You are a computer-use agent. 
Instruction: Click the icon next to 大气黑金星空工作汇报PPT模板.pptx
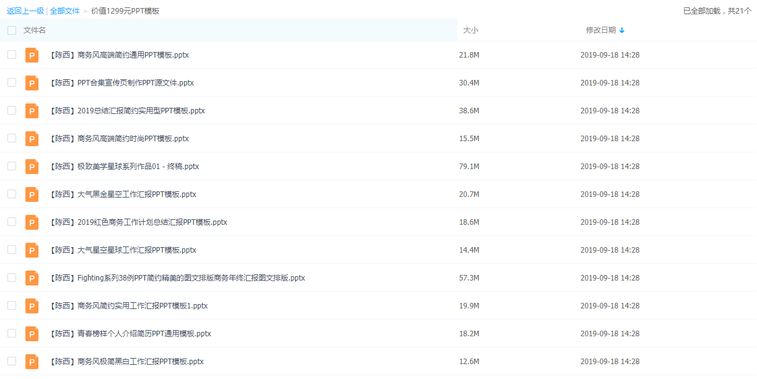32,194
